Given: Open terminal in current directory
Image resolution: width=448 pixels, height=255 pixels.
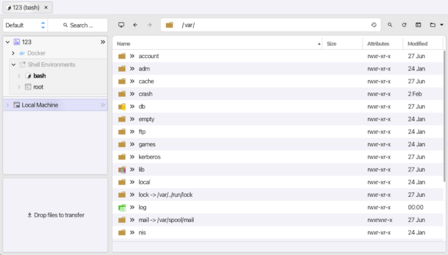Looking at the screenshot, I should point(418,25).
